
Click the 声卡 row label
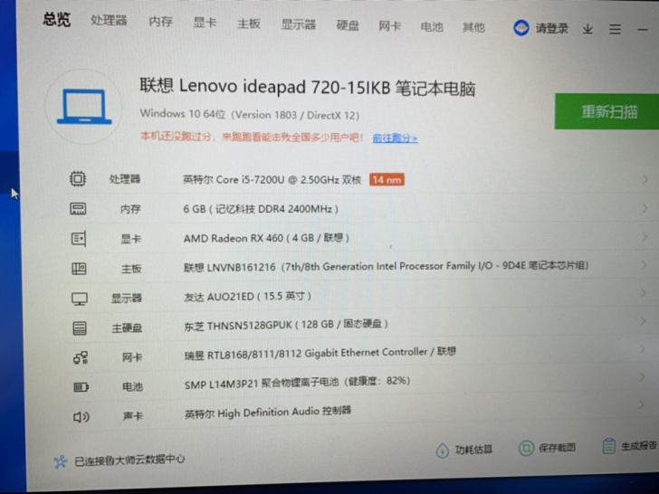[x=133, y=416]
